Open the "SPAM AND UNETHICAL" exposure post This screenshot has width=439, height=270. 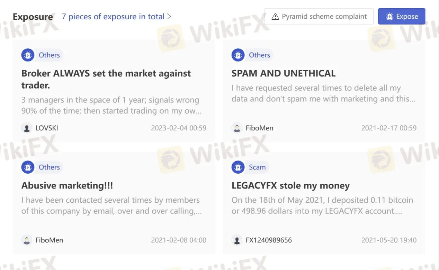click(x=284, y=73)
